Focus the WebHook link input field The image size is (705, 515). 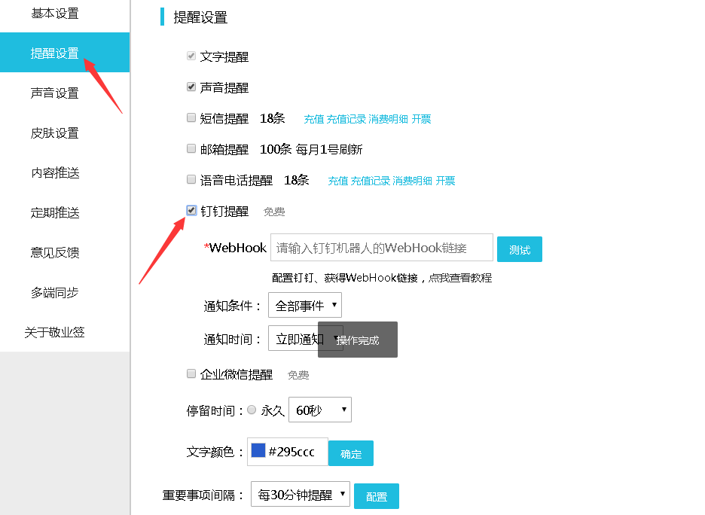coord(382,248)
